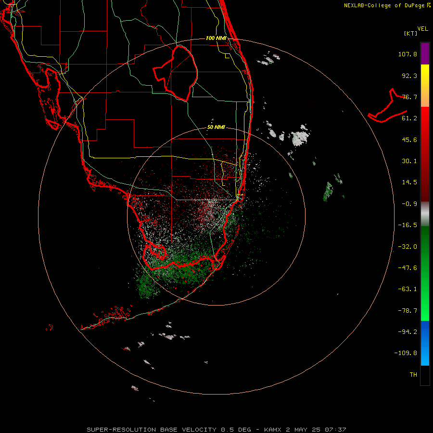Screen dimensions: 433x433
Task: Click the [KT] units label
Action: click(410, 33)
